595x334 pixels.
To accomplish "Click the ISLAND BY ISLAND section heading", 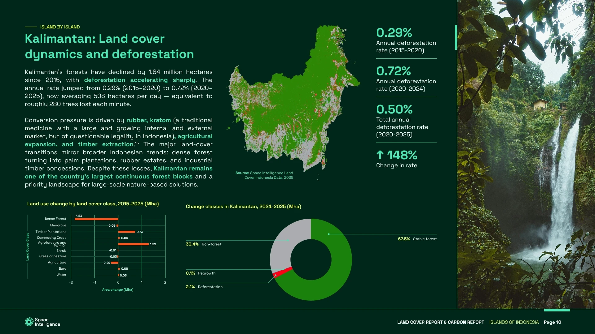I will (60, 27).
